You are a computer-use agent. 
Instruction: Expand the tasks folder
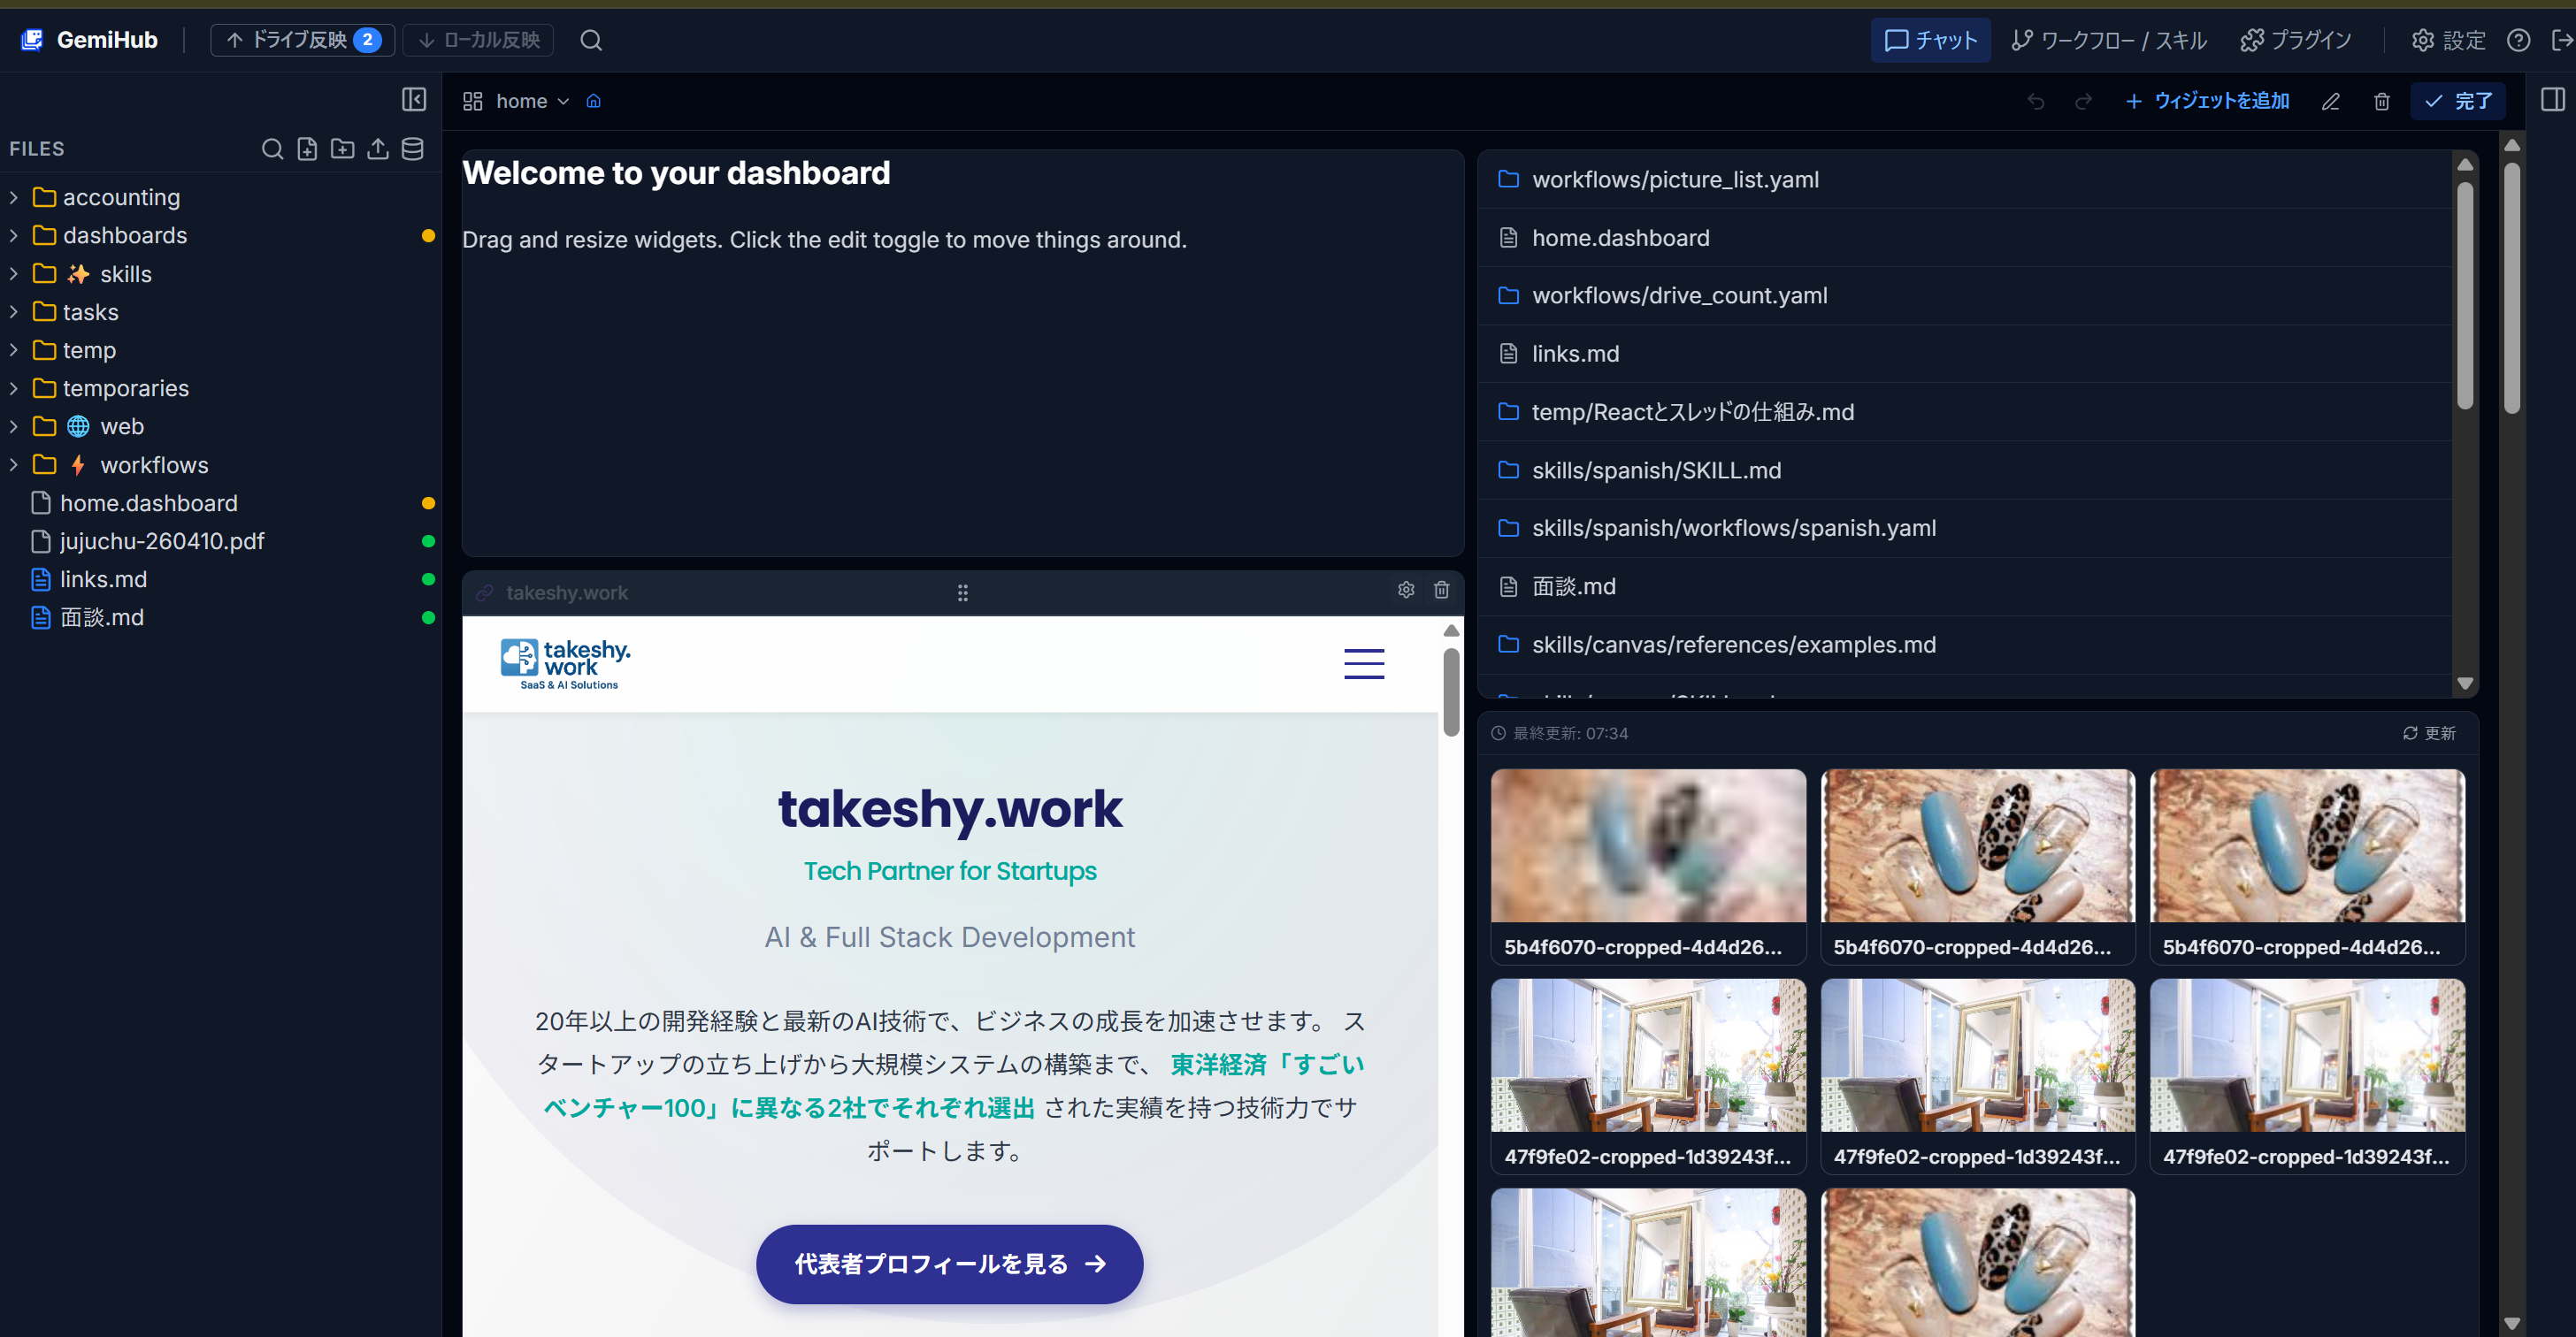(14, 312)
